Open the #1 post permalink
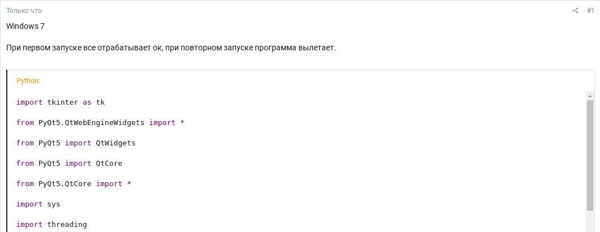Screen dimensions: 600x232 [x=590, y=11]
